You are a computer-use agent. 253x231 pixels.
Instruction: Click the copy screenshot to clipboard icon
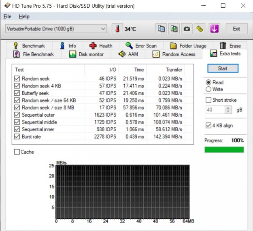(x=174, y=29)
